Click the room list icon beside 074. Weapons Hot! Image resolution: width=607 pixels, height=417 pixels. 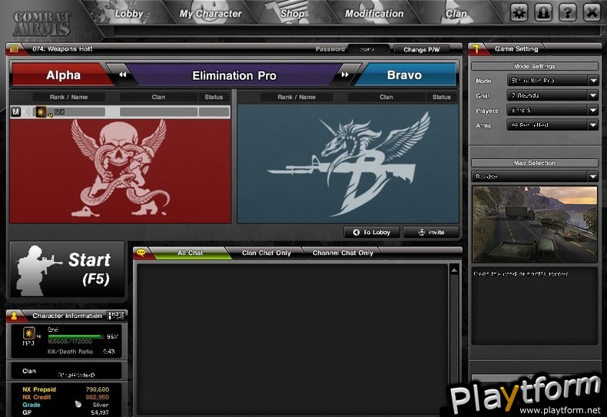15,48
